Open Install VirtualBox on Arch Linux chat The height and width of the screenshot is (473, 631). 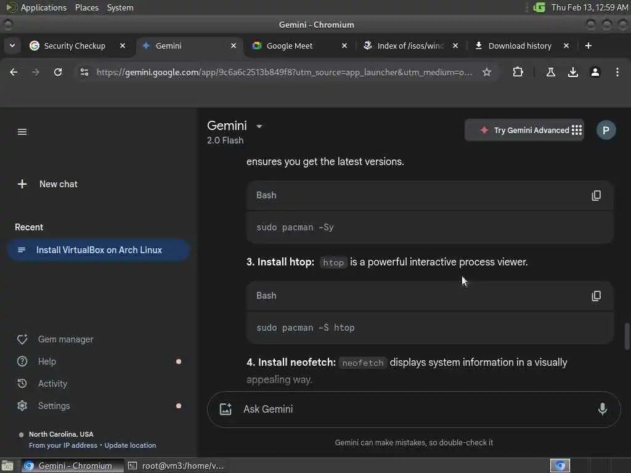click(98, 250)
